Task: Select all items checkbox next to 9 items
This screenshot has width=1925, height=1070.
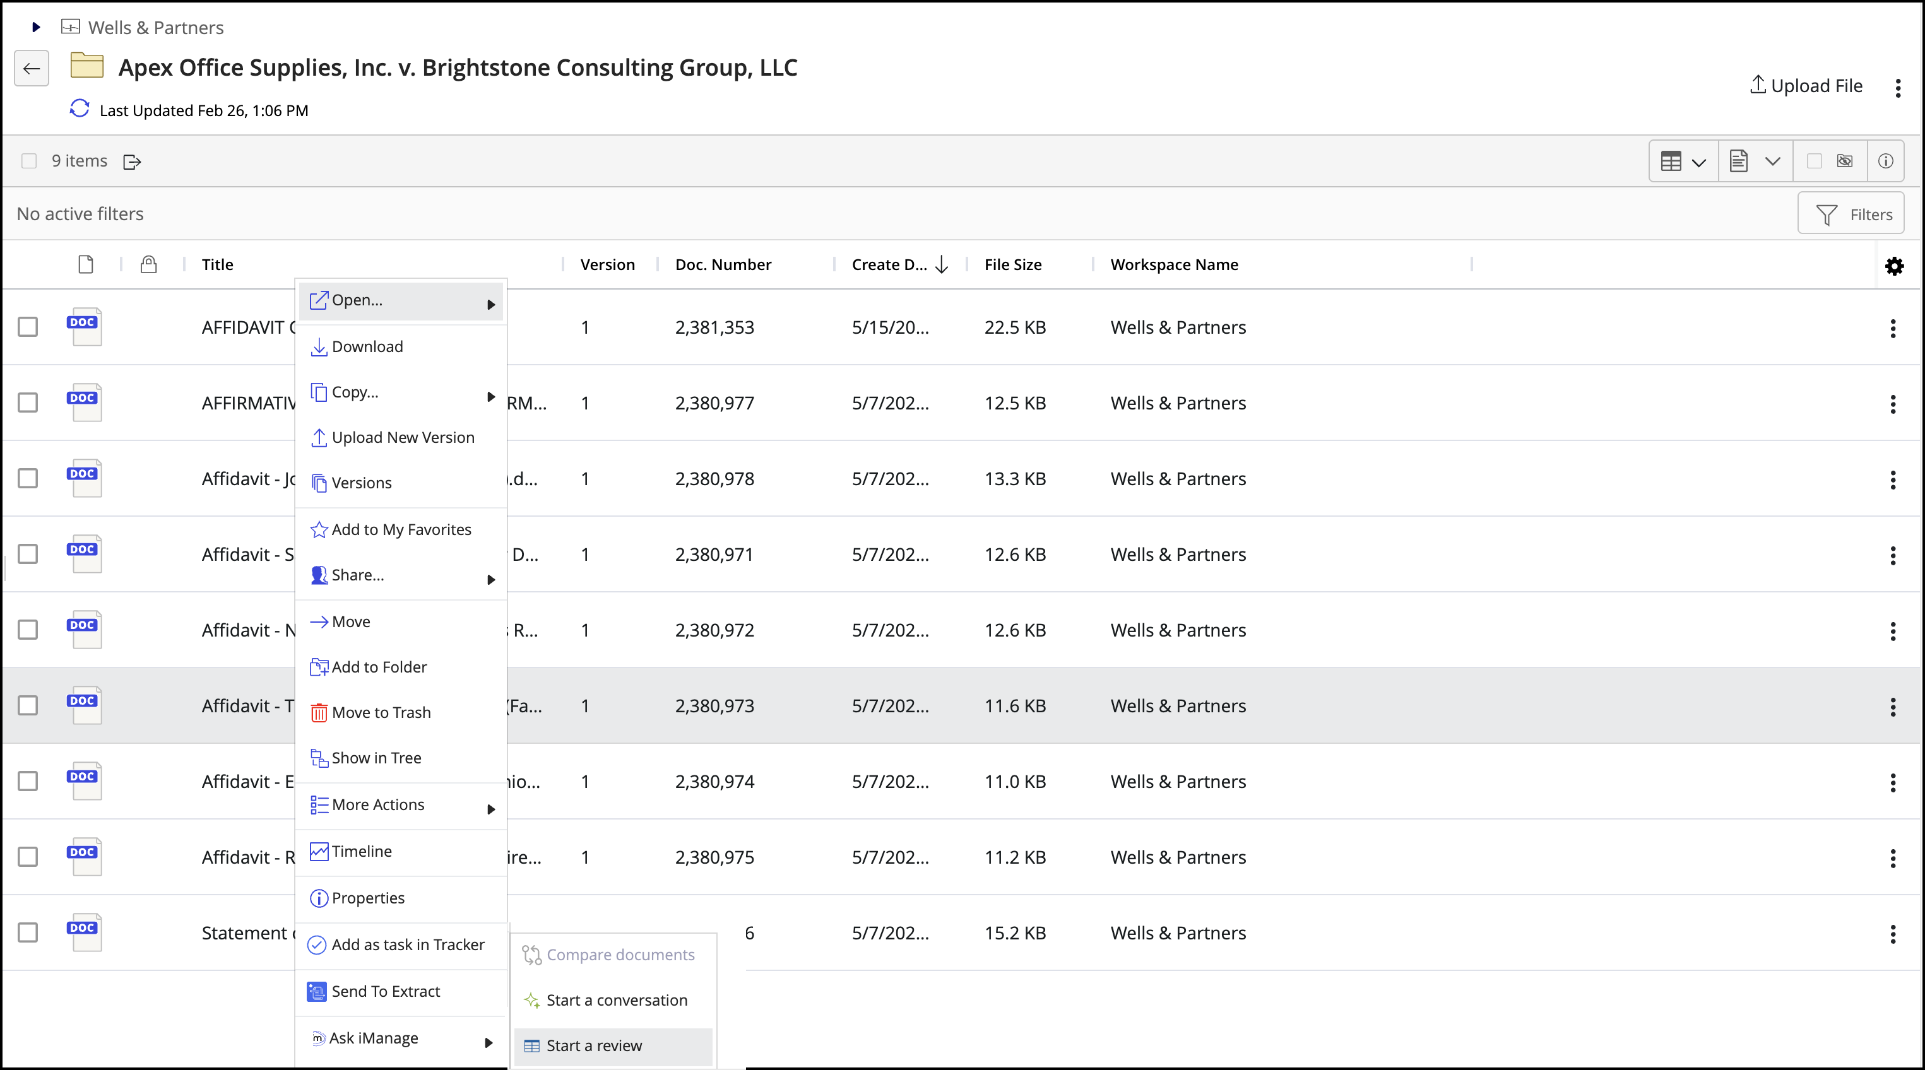Action: tap(29, 161)
